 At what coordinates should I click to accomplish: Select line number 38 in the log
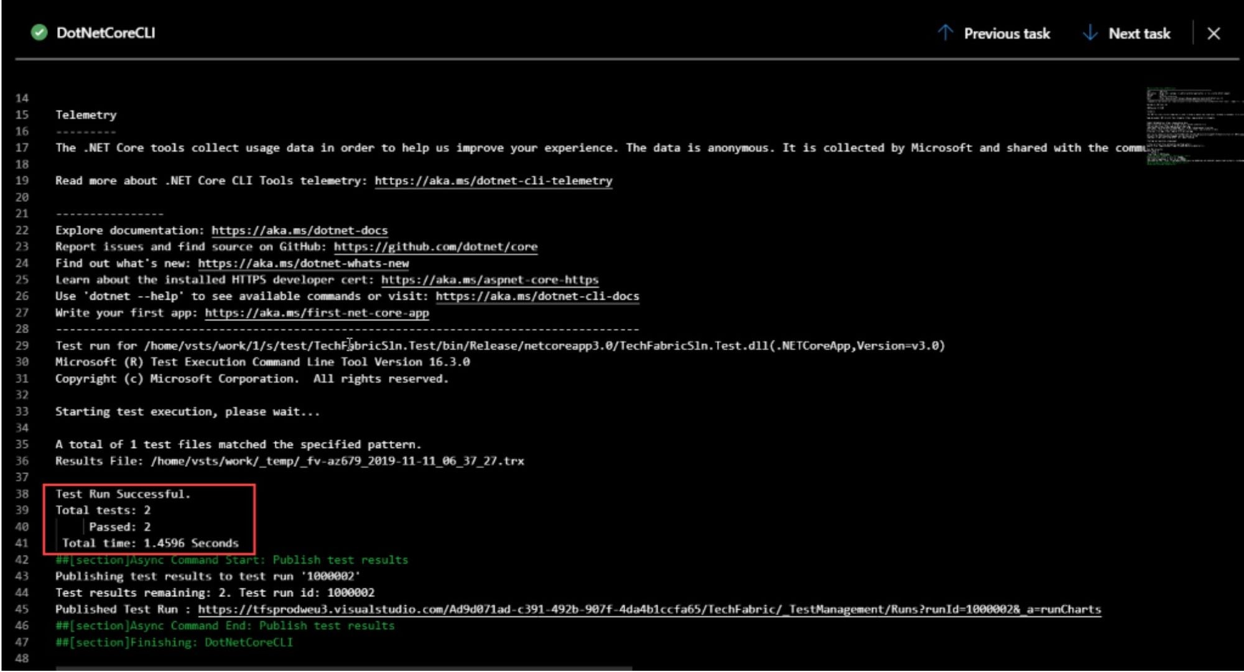coord(22,494)
